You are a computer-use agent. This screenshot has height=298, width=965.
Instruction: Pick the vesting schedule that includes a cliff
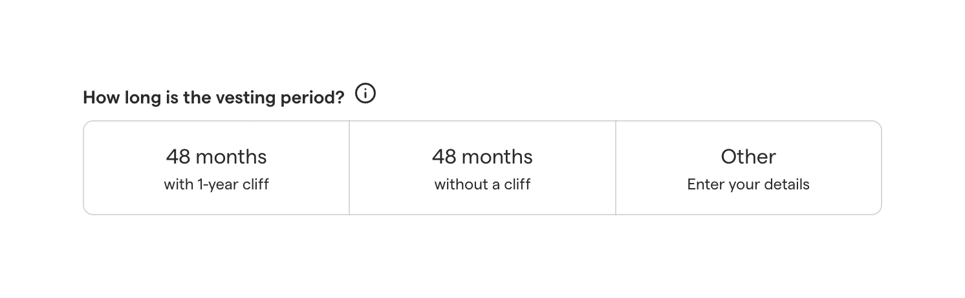pos(216,168)
